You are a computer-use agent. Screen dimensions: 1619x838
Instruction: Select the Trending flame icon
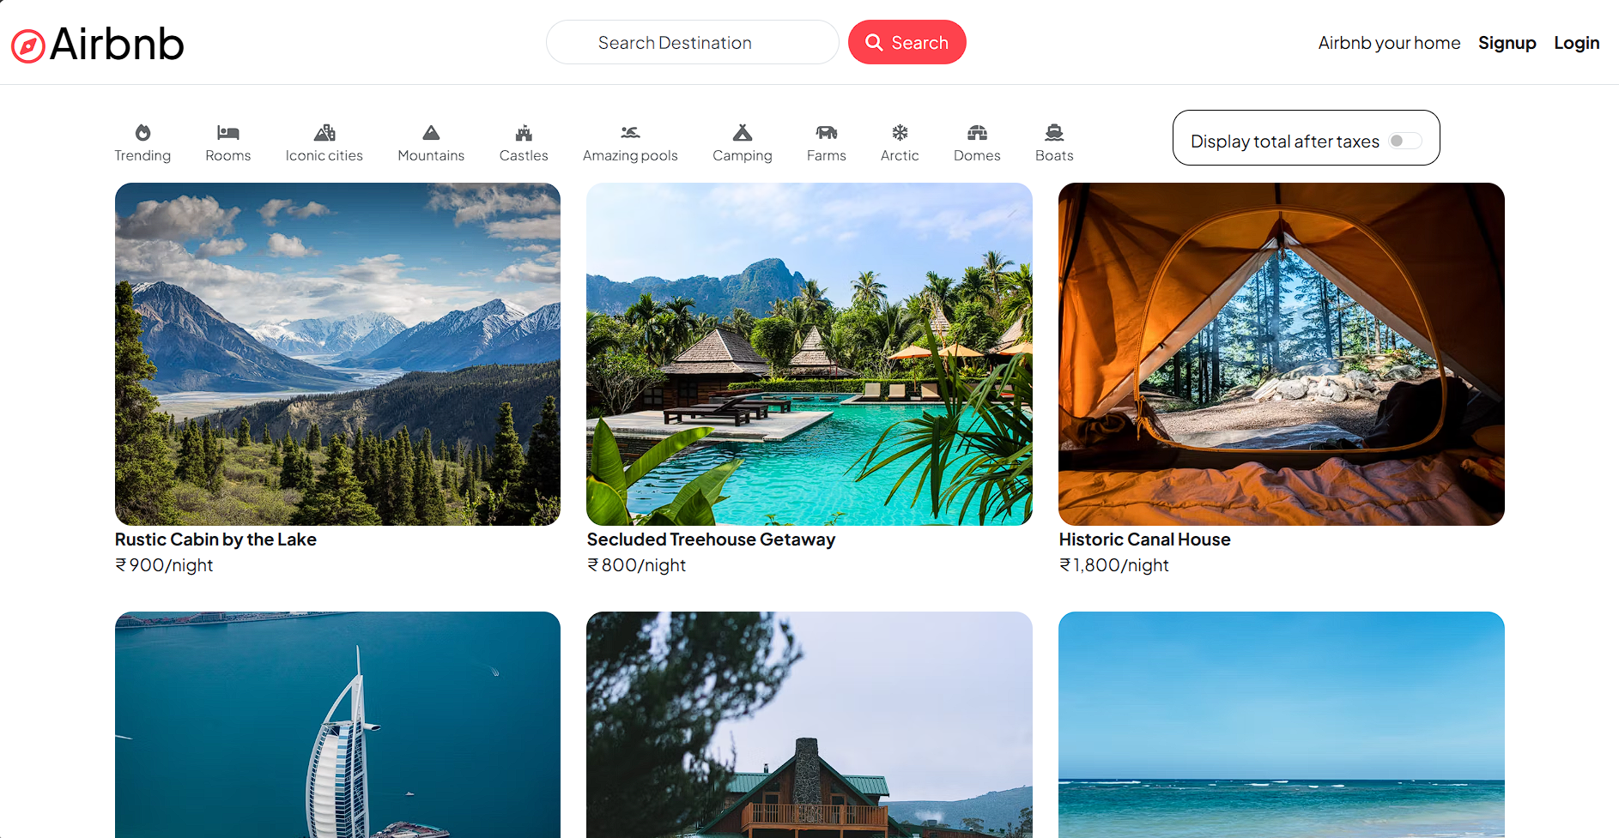[142, 132]
